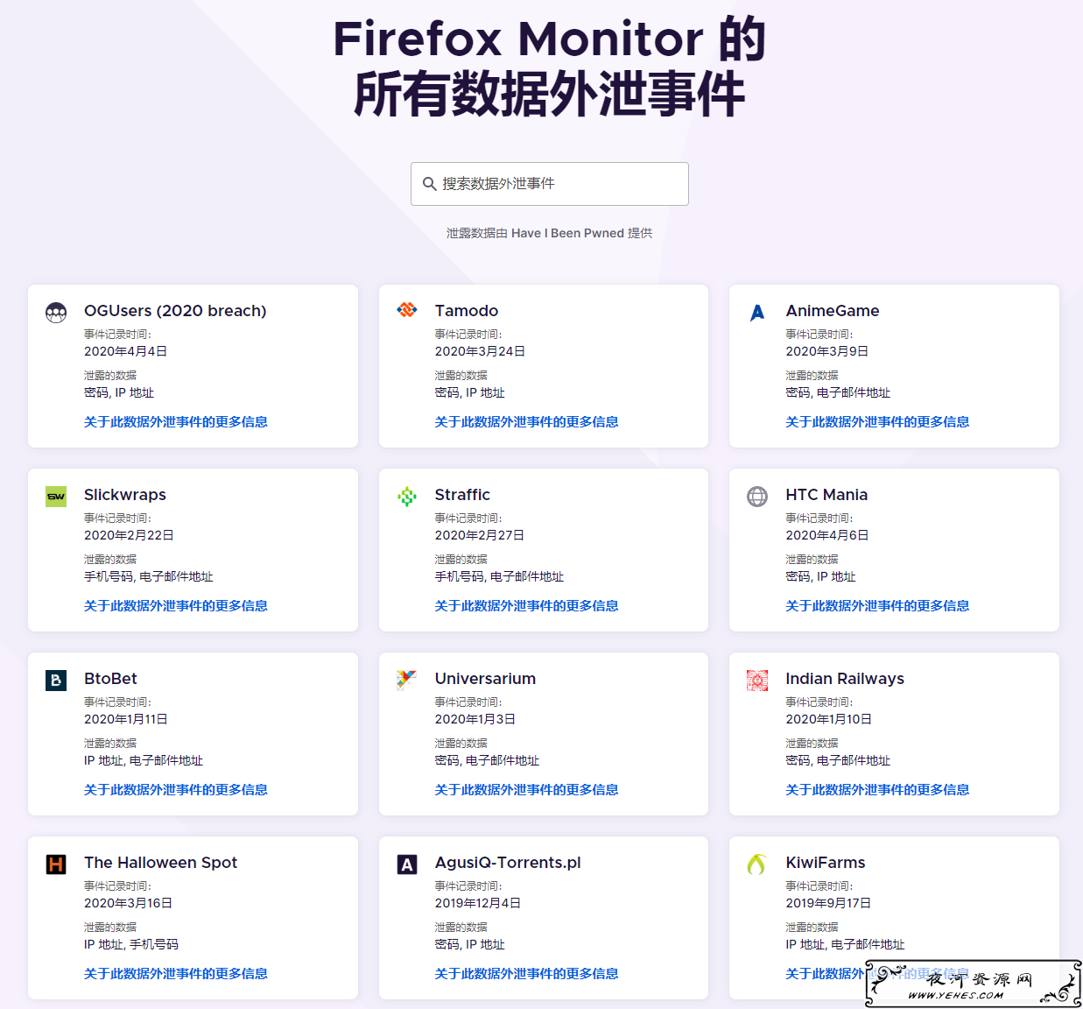Image resolution: width=1083 pixels, height=1009 pixels.
Task: Open more info link for Indian Railways
Action: click(877, 790)
